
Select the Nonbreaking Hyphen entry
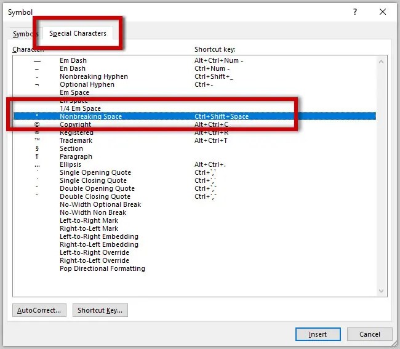(x=194, y=76)
